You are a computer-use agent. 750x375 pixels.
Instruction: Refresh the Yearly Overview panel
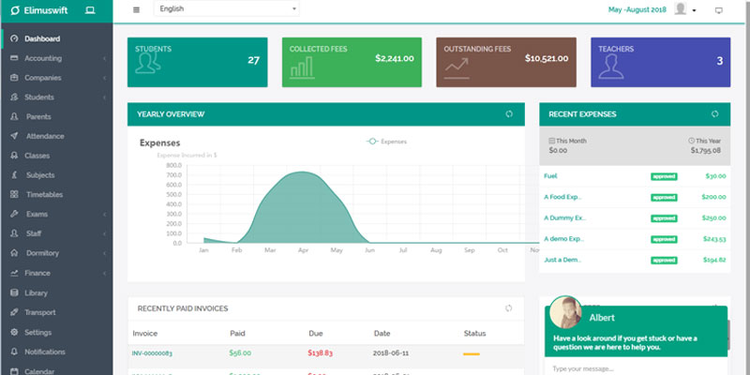click(509, 114)
